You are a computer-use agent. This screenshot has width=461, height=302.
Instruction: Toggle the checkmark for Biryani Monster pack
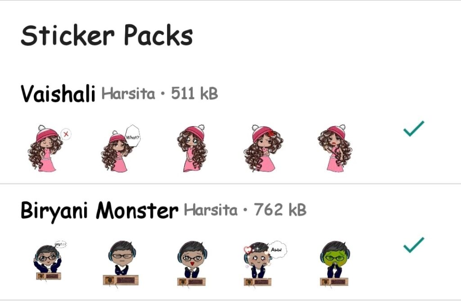(414, 245)
